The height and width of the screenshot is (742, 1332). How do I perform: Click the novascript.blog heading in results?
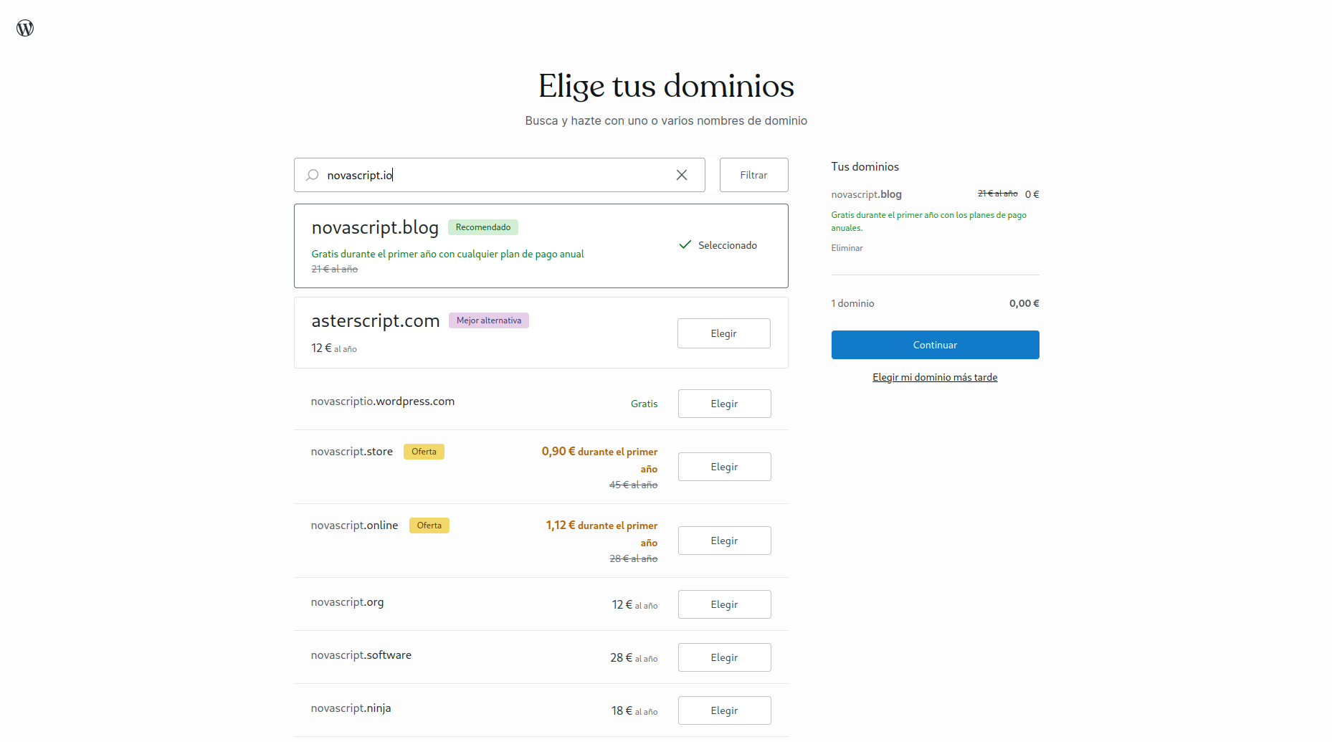375,227
